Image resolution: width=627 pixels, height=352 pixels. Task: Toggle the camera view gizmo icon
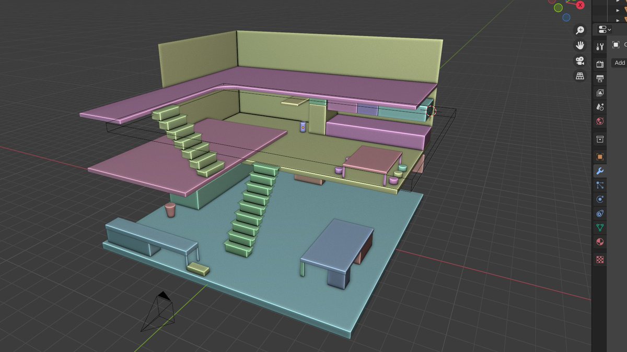[x=579, y=60]
